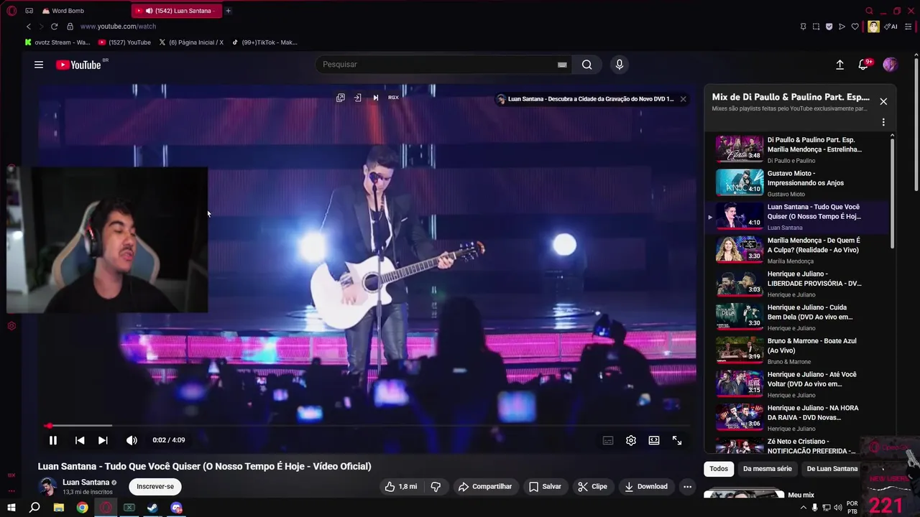Click the Compartilhar button
The height and width of the screenshot is (517, 920).
(485, 487)
